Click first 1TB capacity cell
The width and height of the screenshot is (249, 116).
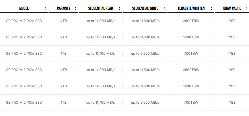tap(64, 54)
